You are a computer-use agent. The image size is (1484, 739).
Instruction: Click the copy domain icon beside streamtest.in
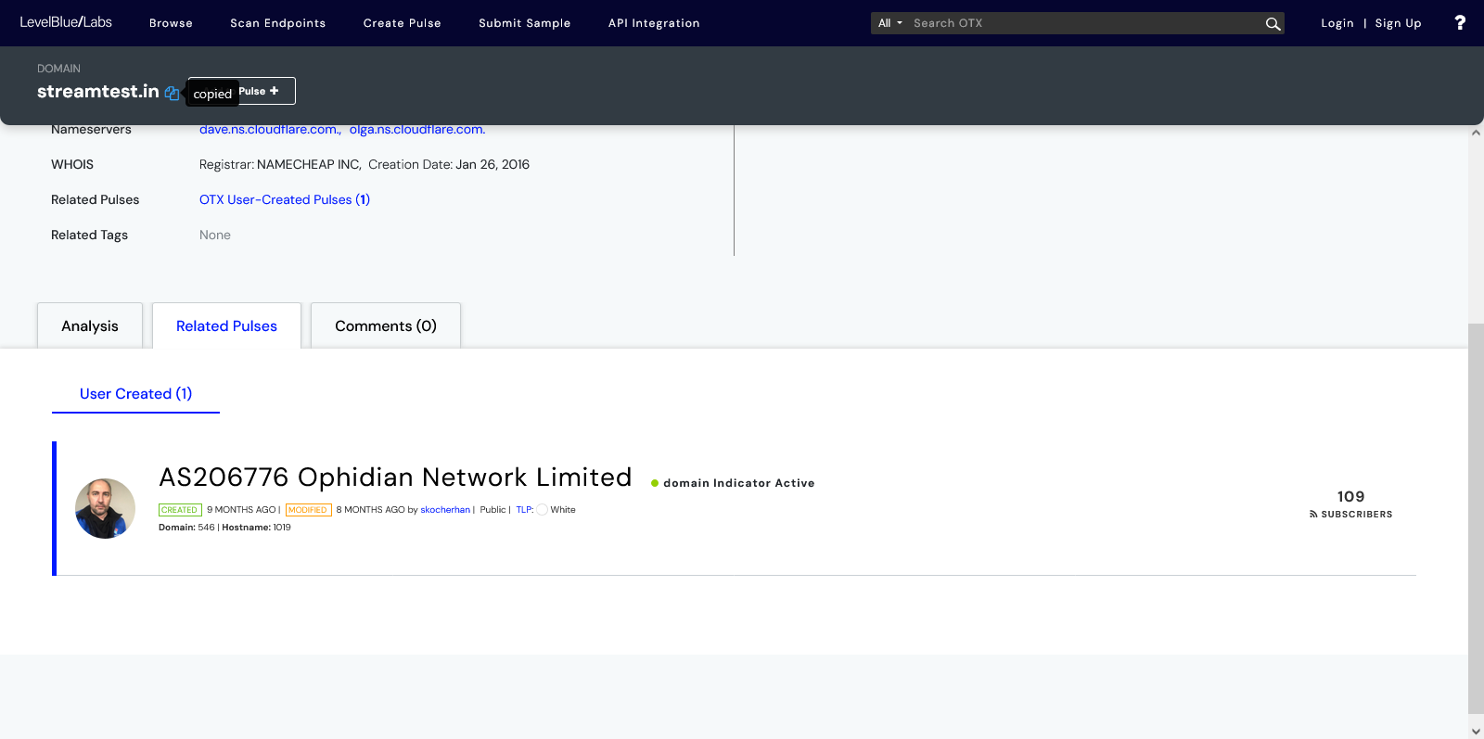click(x=172, y=93)
